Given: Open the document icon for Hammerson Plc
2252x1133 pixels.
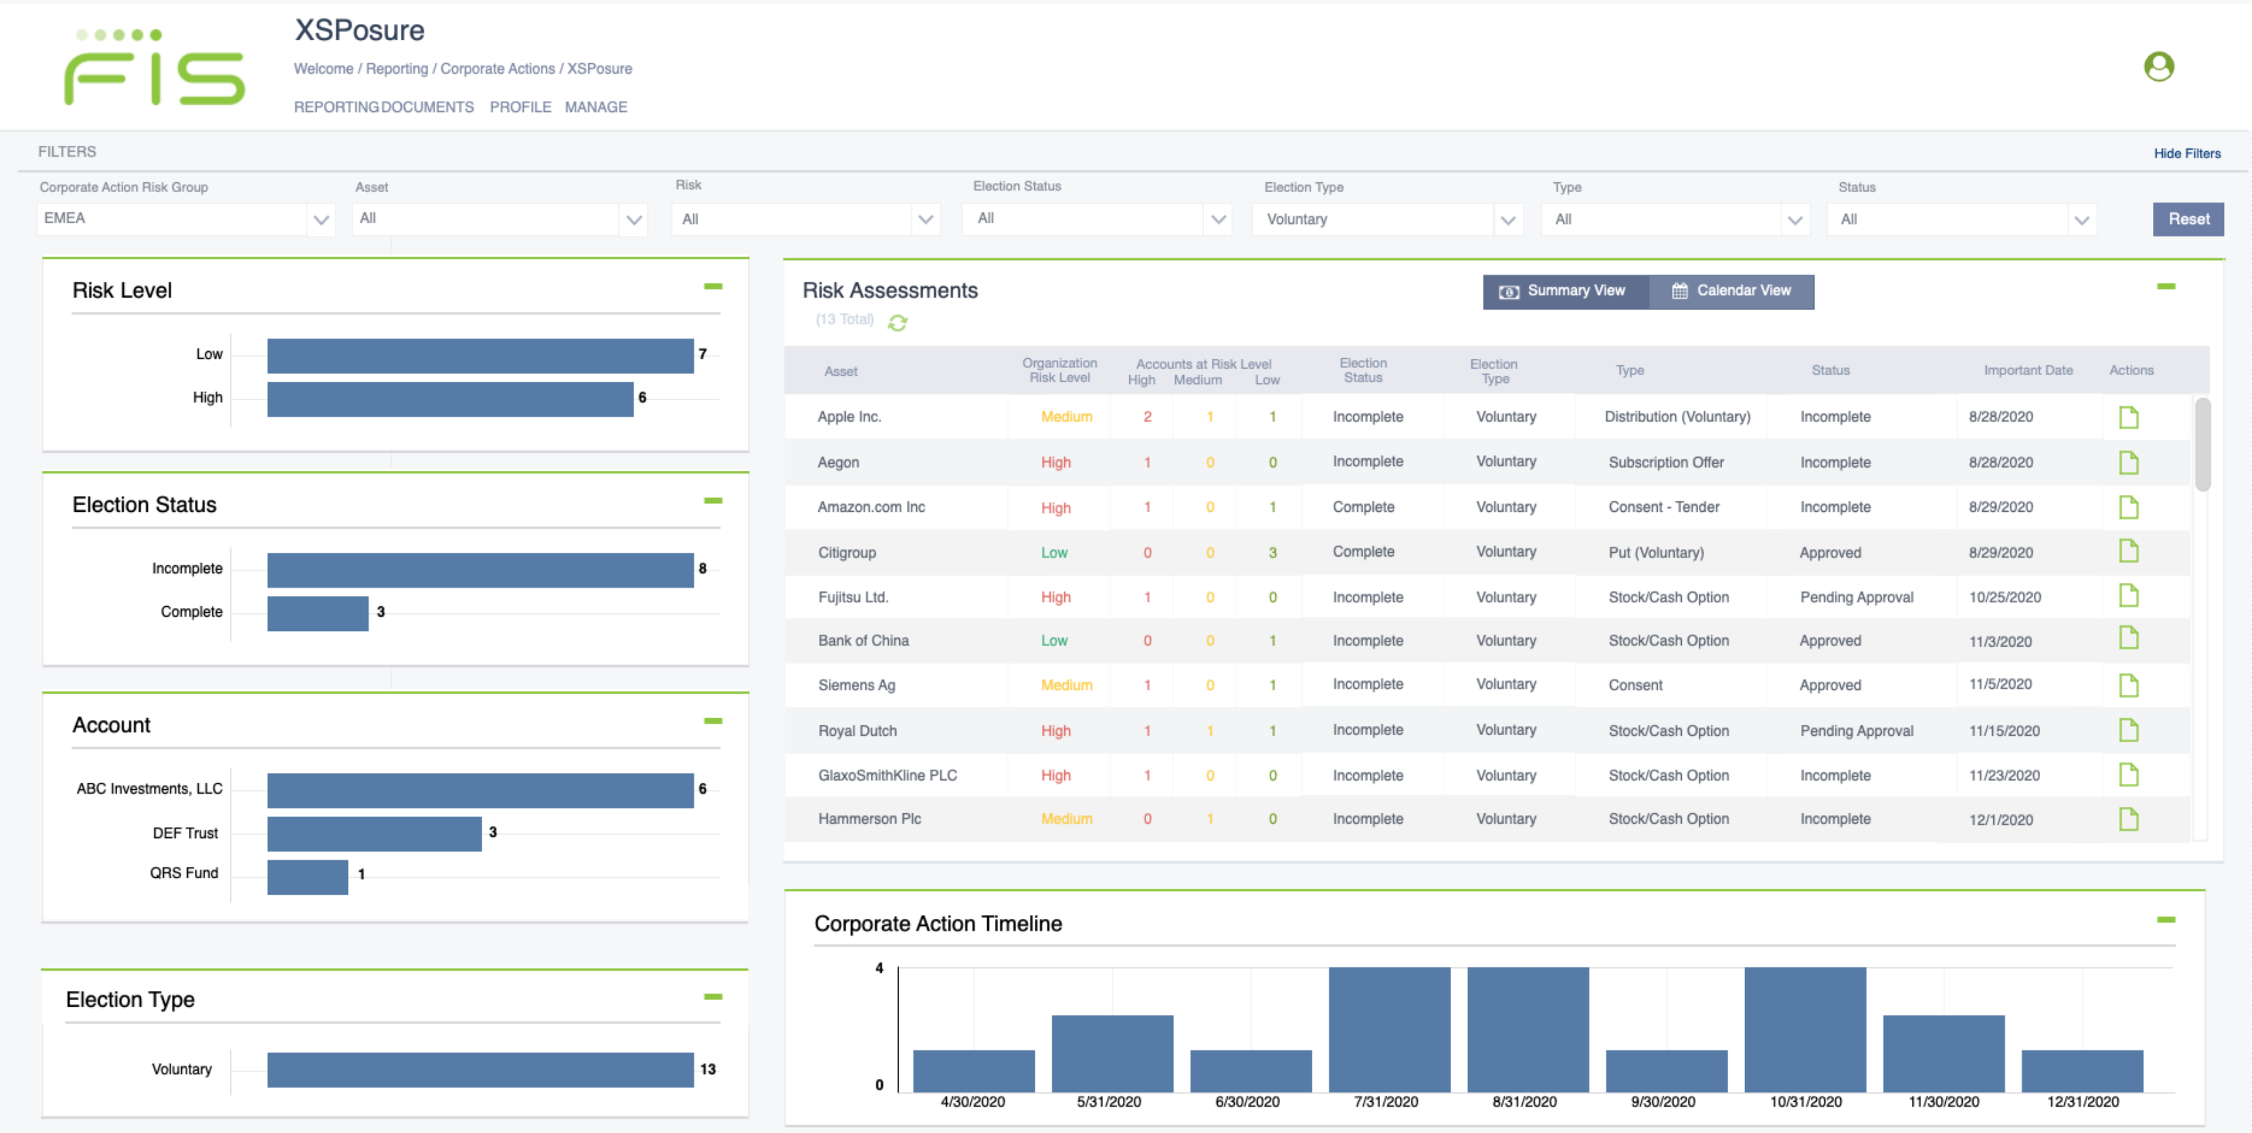Looking at the screenshot, I should point(2128,818).
